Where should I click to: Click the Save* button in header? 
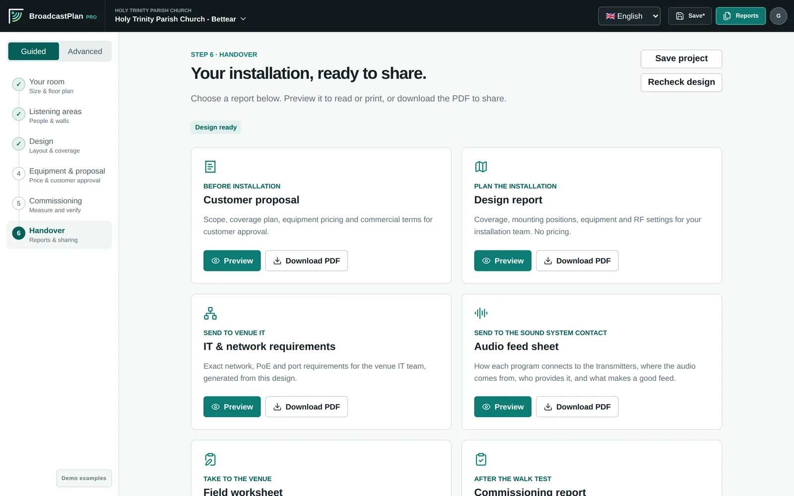690,16
